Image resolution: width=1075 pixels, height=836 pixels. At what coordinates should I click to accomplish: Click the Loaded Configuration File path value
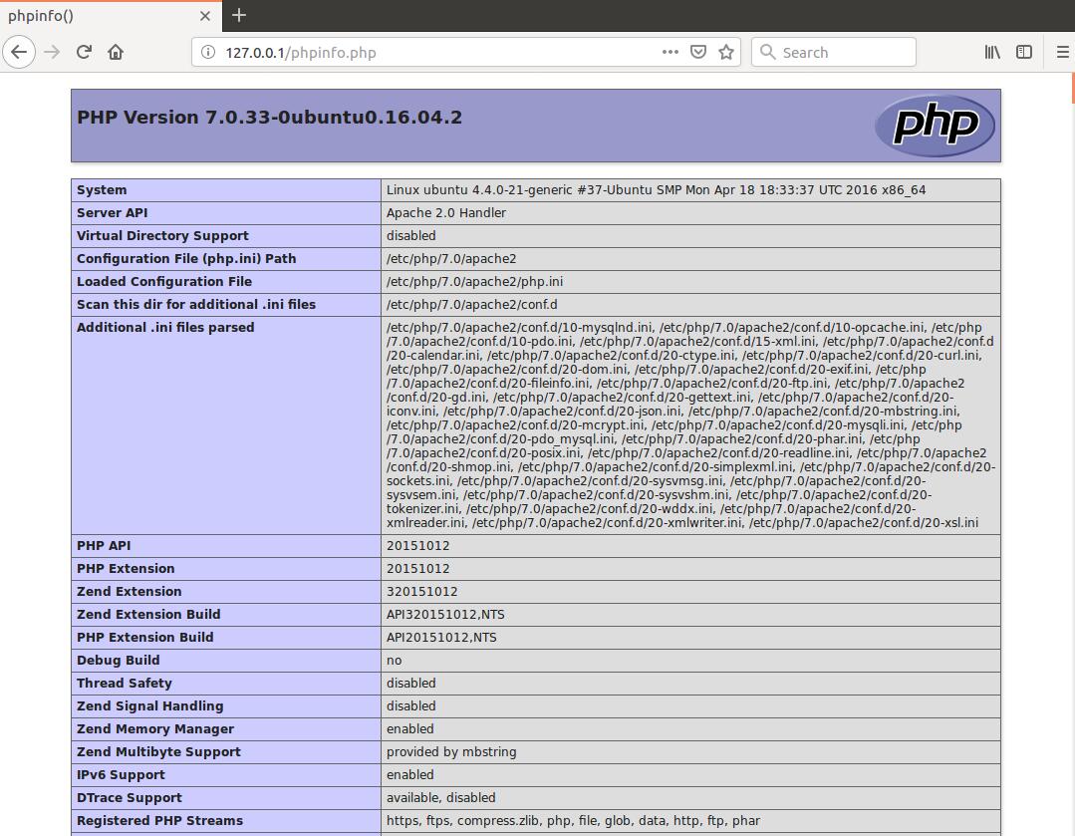474,282
